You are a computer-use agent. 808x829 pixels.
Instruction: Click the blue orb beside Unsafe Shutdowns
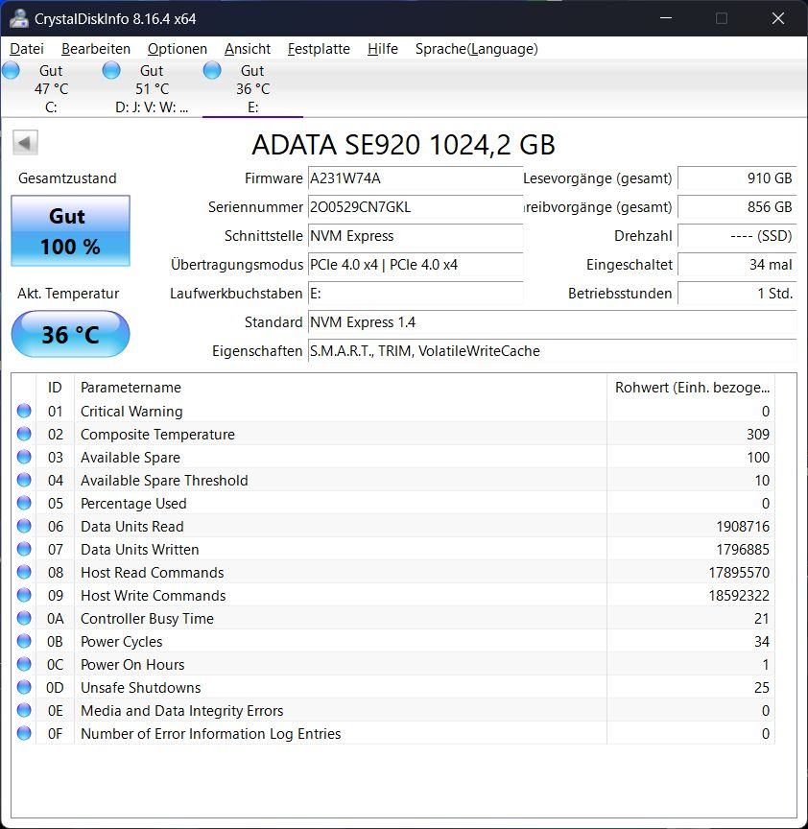(24, 688)
